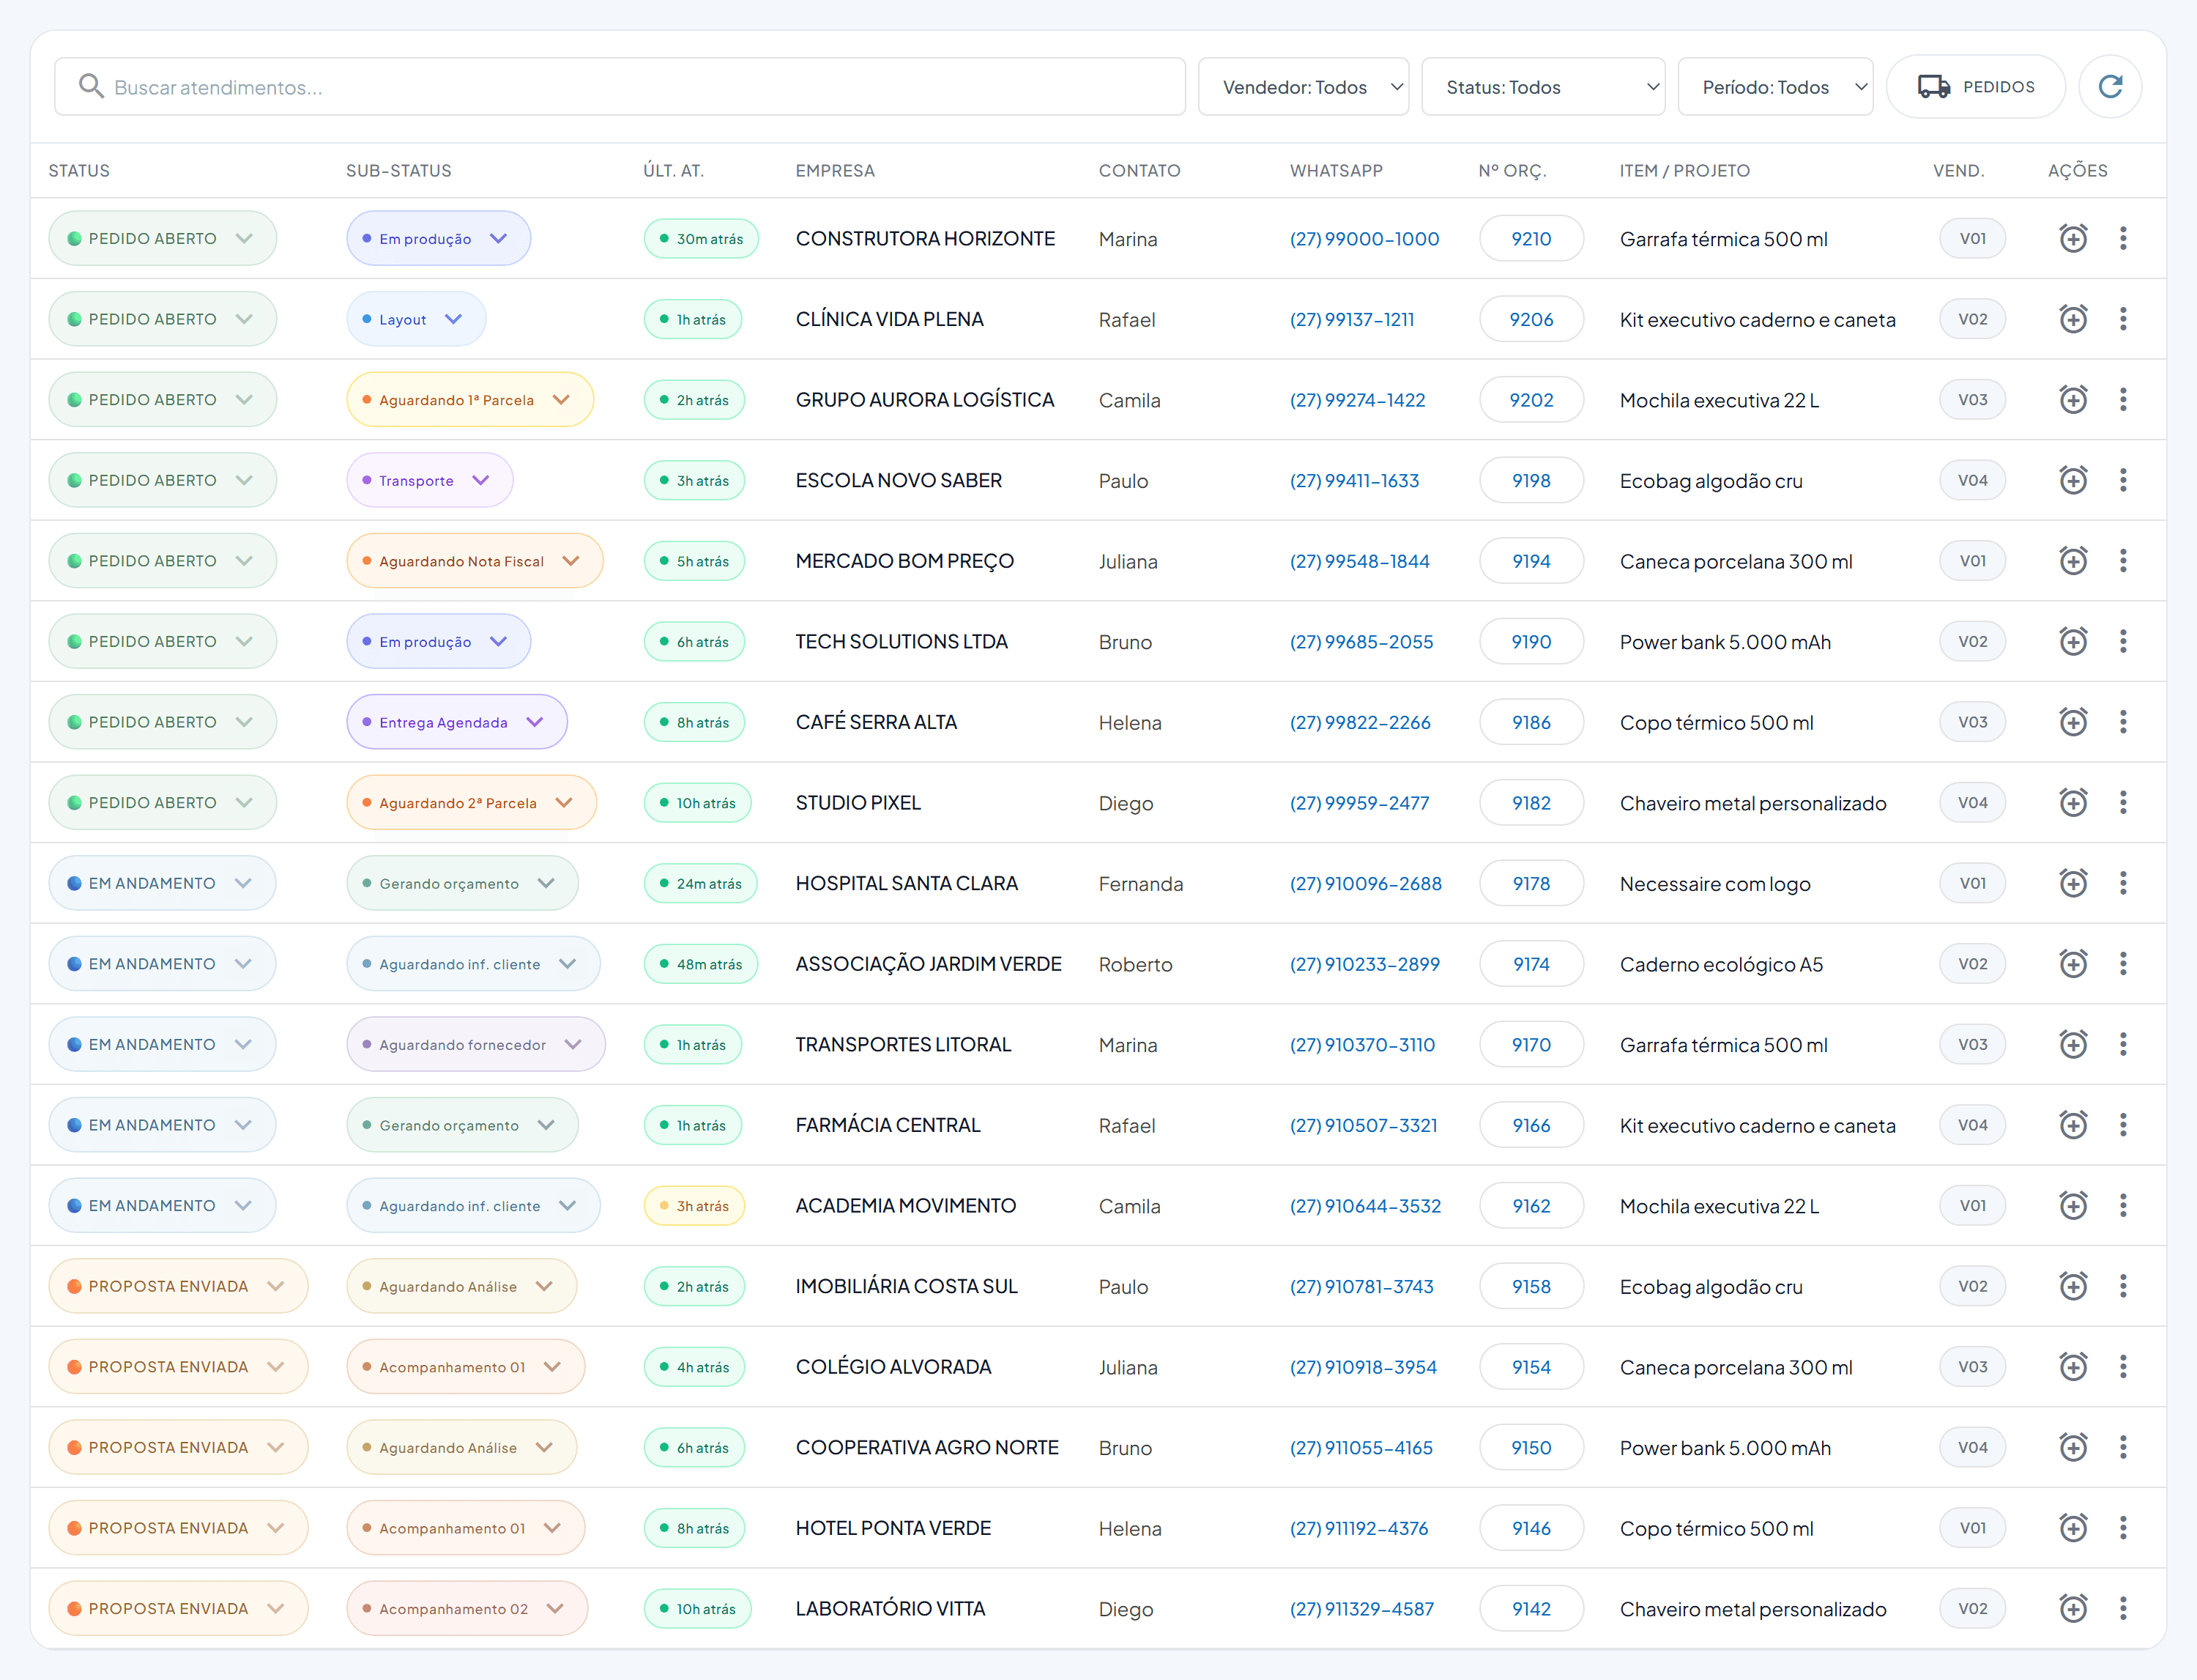Open more options for TRANSPORTES LITORAL row

[2123, 1044]
